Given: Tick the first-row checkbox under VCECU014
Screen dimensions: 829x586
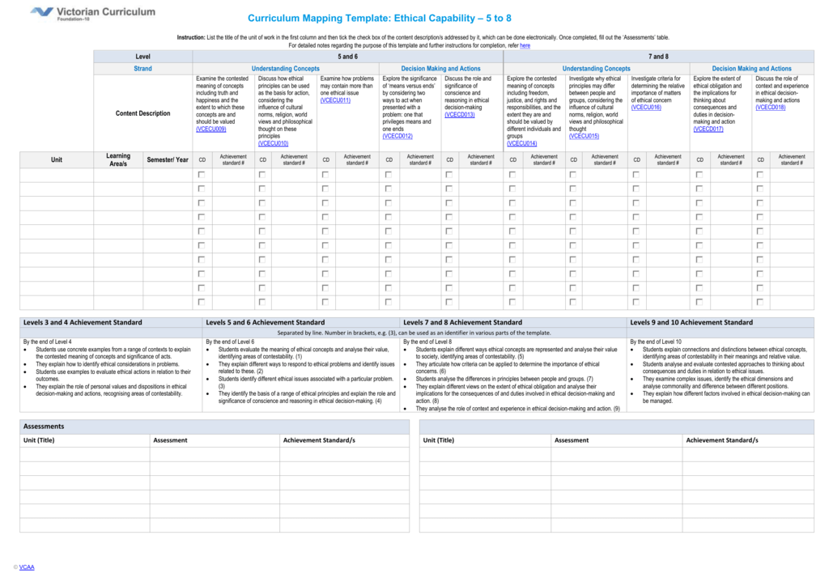Looking at the screenshot, I should [x=512, y=174].
